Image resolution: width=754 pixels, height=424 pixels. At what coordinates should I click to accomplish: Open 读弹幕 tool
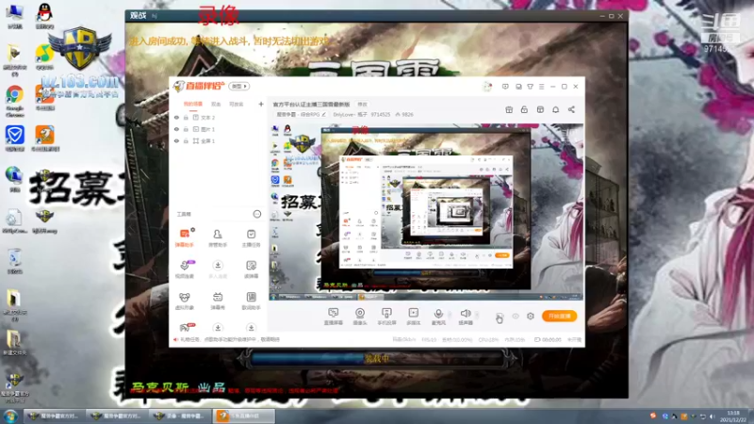point(251,269)
